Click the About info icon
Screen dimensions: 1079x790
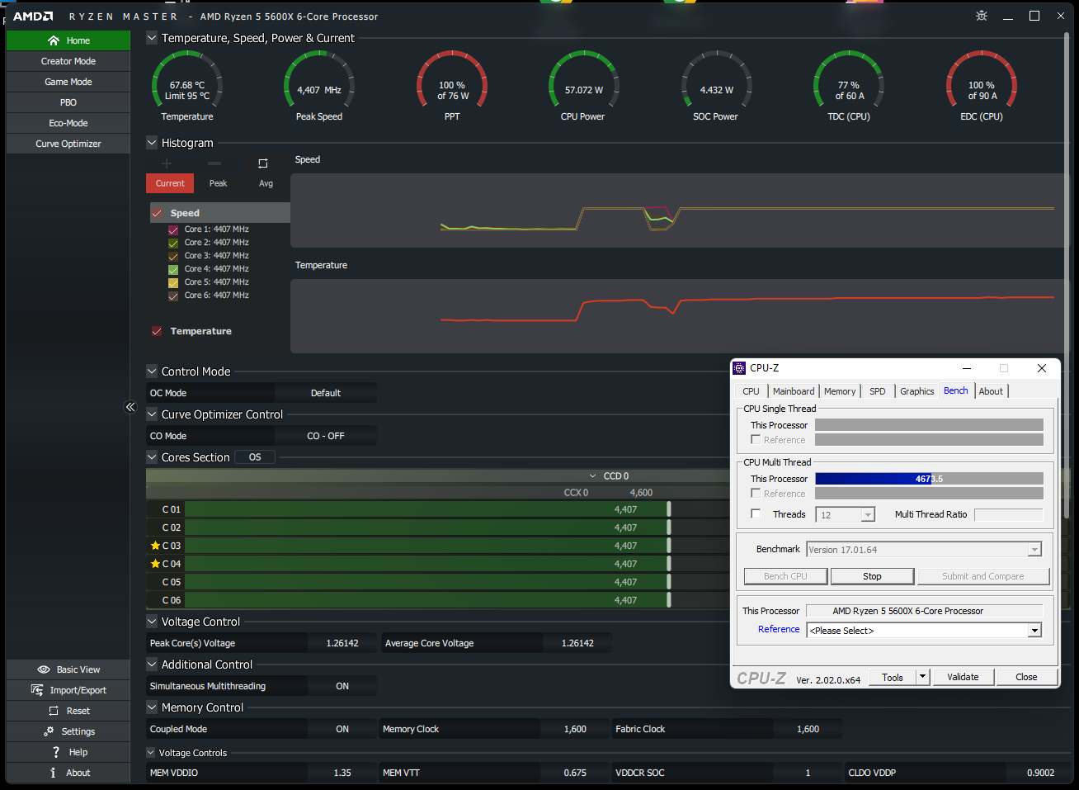(x=53, y=773)
